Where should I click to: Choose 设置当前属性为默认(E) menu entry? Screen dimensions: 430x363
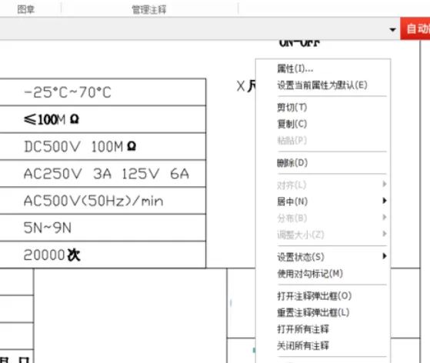323,85
